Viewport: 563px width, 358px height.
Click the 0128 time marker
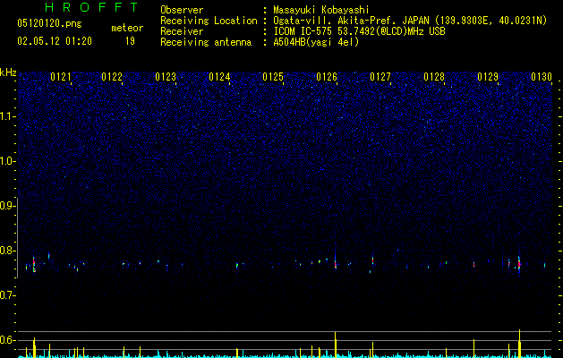pyautogui.click(x=434, y=76)
